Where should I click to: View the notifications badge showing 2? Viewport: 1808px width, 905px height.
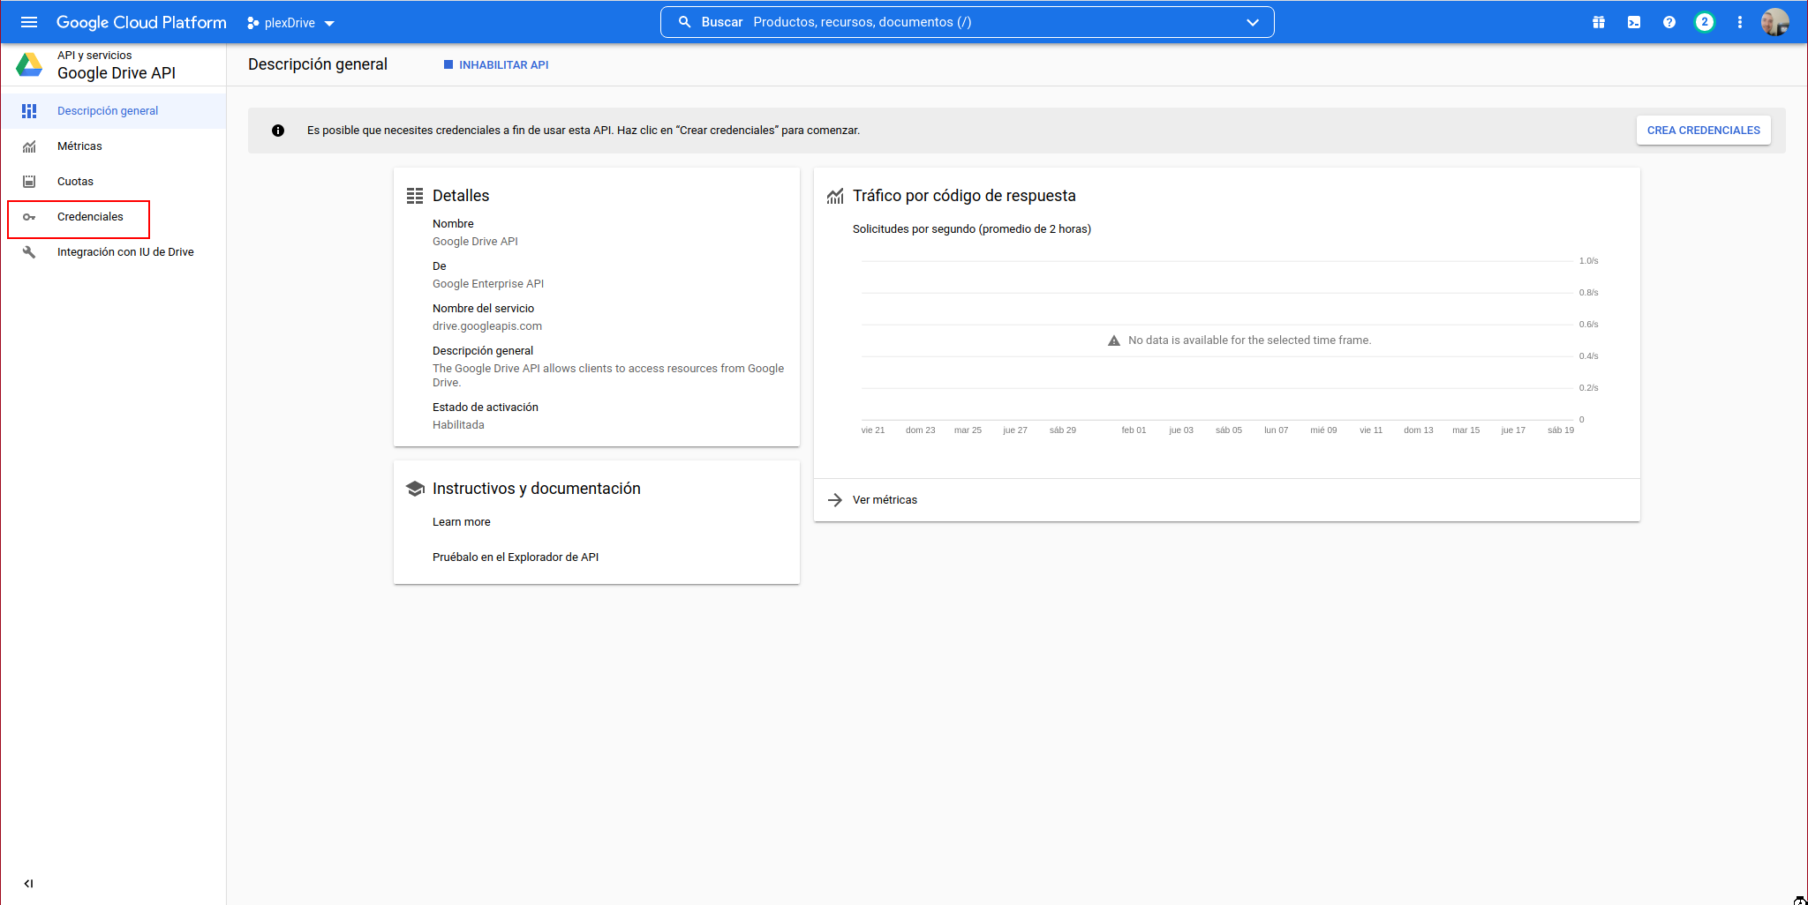tap(1704, 22)
